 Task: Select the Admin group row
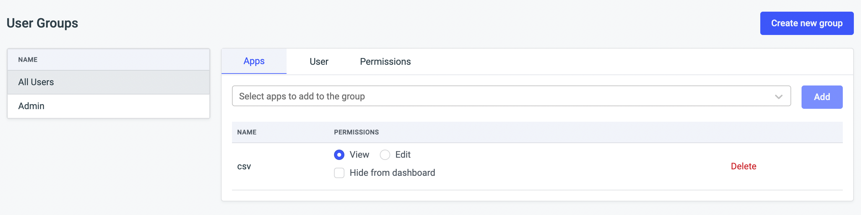click(108, 106)
